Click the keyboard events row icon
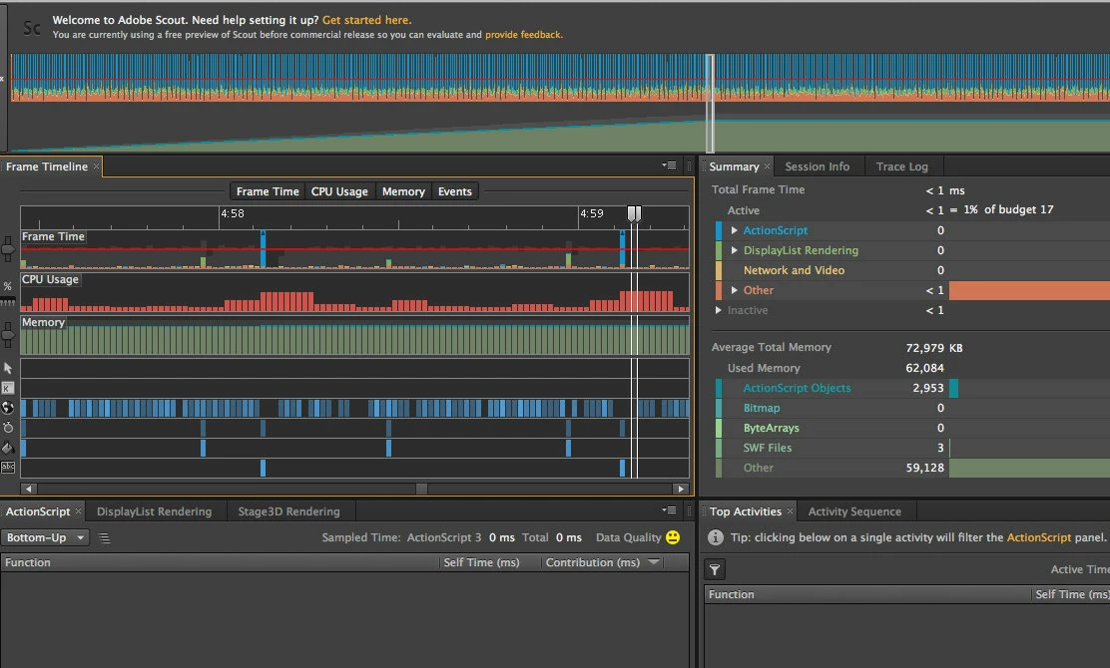The height and width of the screenshot is (668, 1110). tap(8, 388)
